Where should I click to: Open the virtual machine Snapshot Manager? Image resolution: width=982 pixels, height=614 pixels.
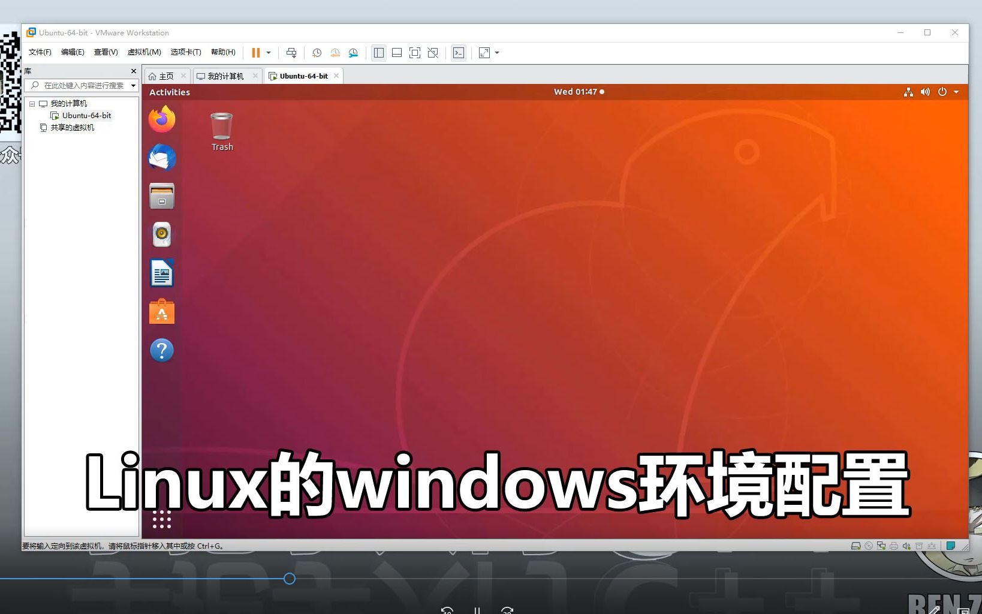pos(353,53)
